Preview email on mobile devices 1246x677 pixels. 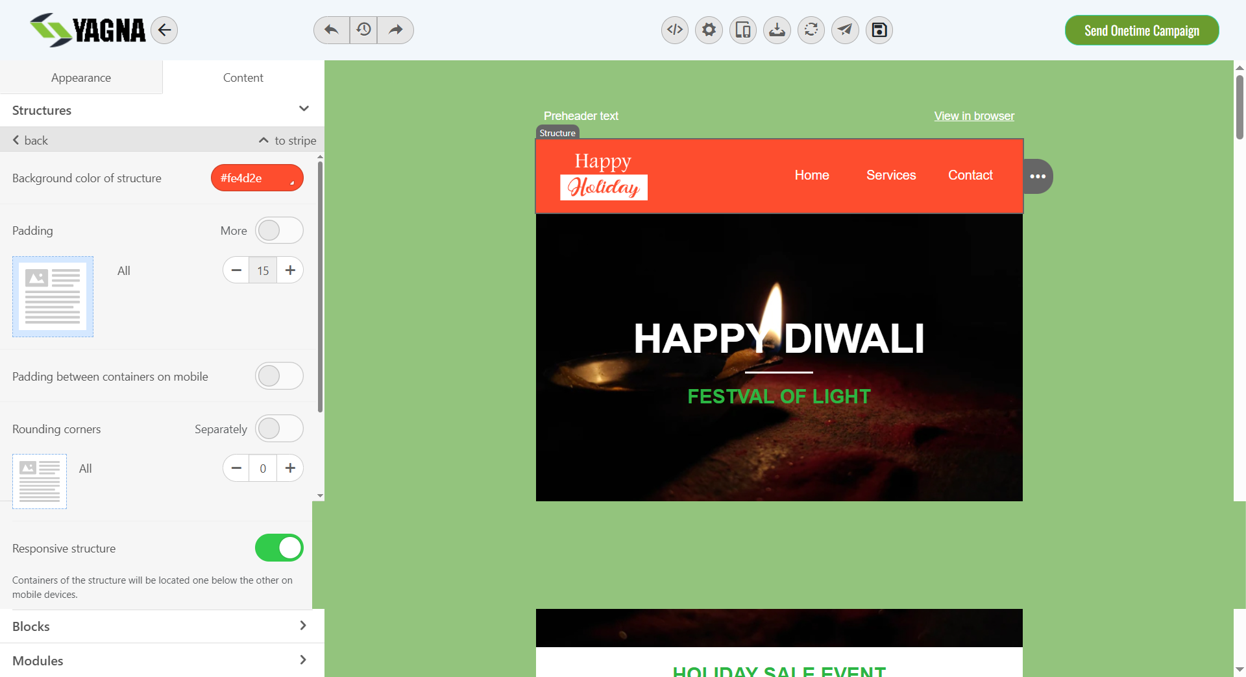point(743,30)
